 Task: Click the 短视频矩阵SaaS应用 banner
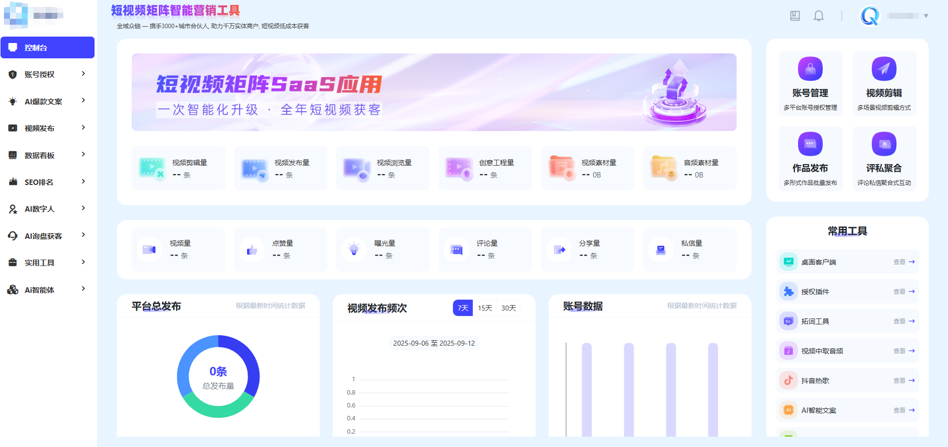tap(434, 92)
